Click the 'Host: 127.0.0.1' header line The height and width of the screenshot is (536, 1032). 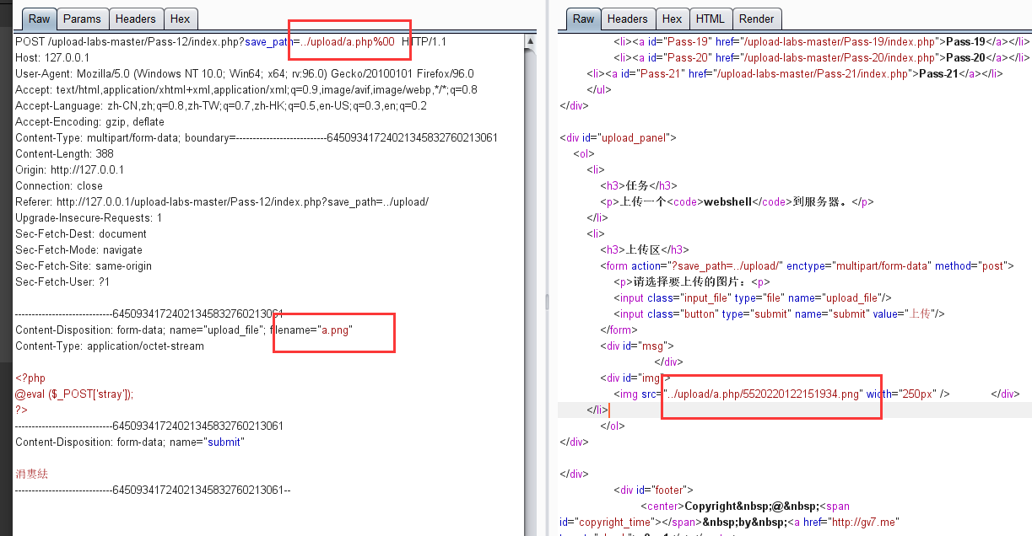click(51, 57)
